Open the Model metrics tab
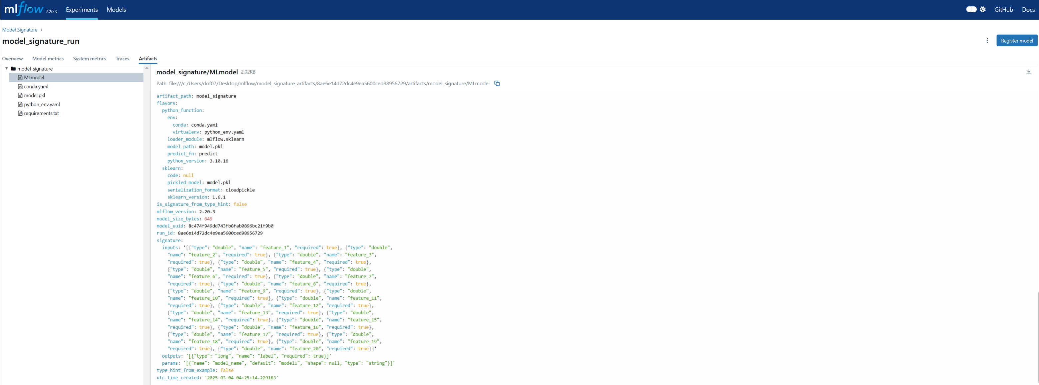This screenshot has width=1039, height=385. point(48,59)
